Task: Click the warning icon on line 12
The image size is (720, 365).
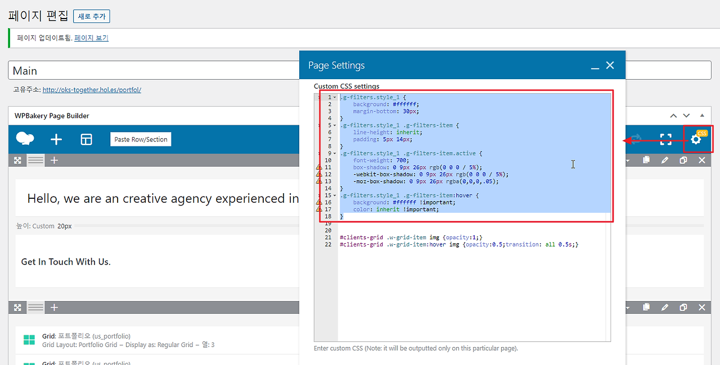Action: coord(319,174)
